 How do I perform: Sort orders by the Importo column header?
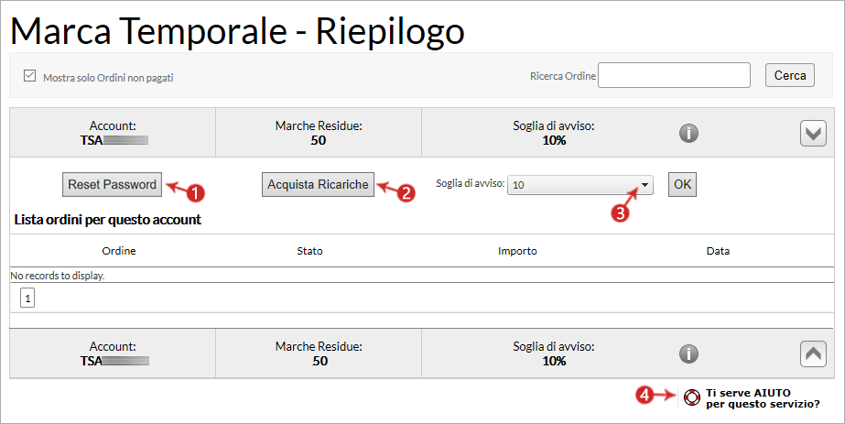click(x=517, y=251)
